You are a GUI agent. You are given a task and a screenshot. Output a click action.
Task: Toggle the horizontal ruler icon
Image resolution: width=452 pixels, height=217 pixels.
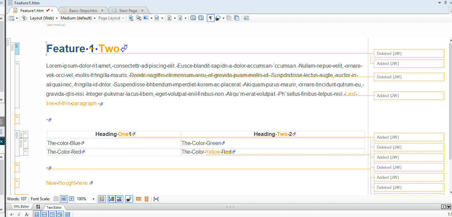coord(139,199)
